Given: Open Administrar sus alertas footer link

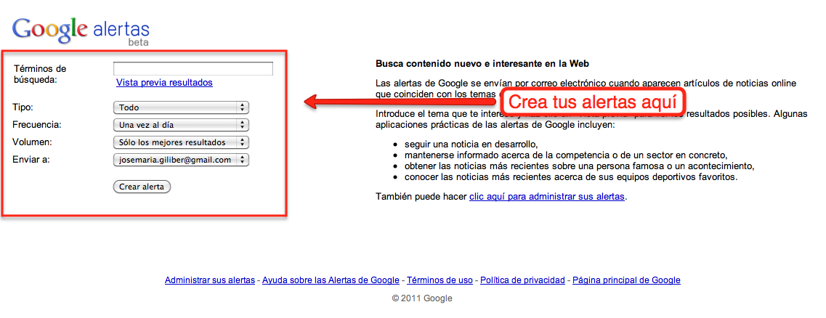Looking at the screenshot, I should coord(210,280).
